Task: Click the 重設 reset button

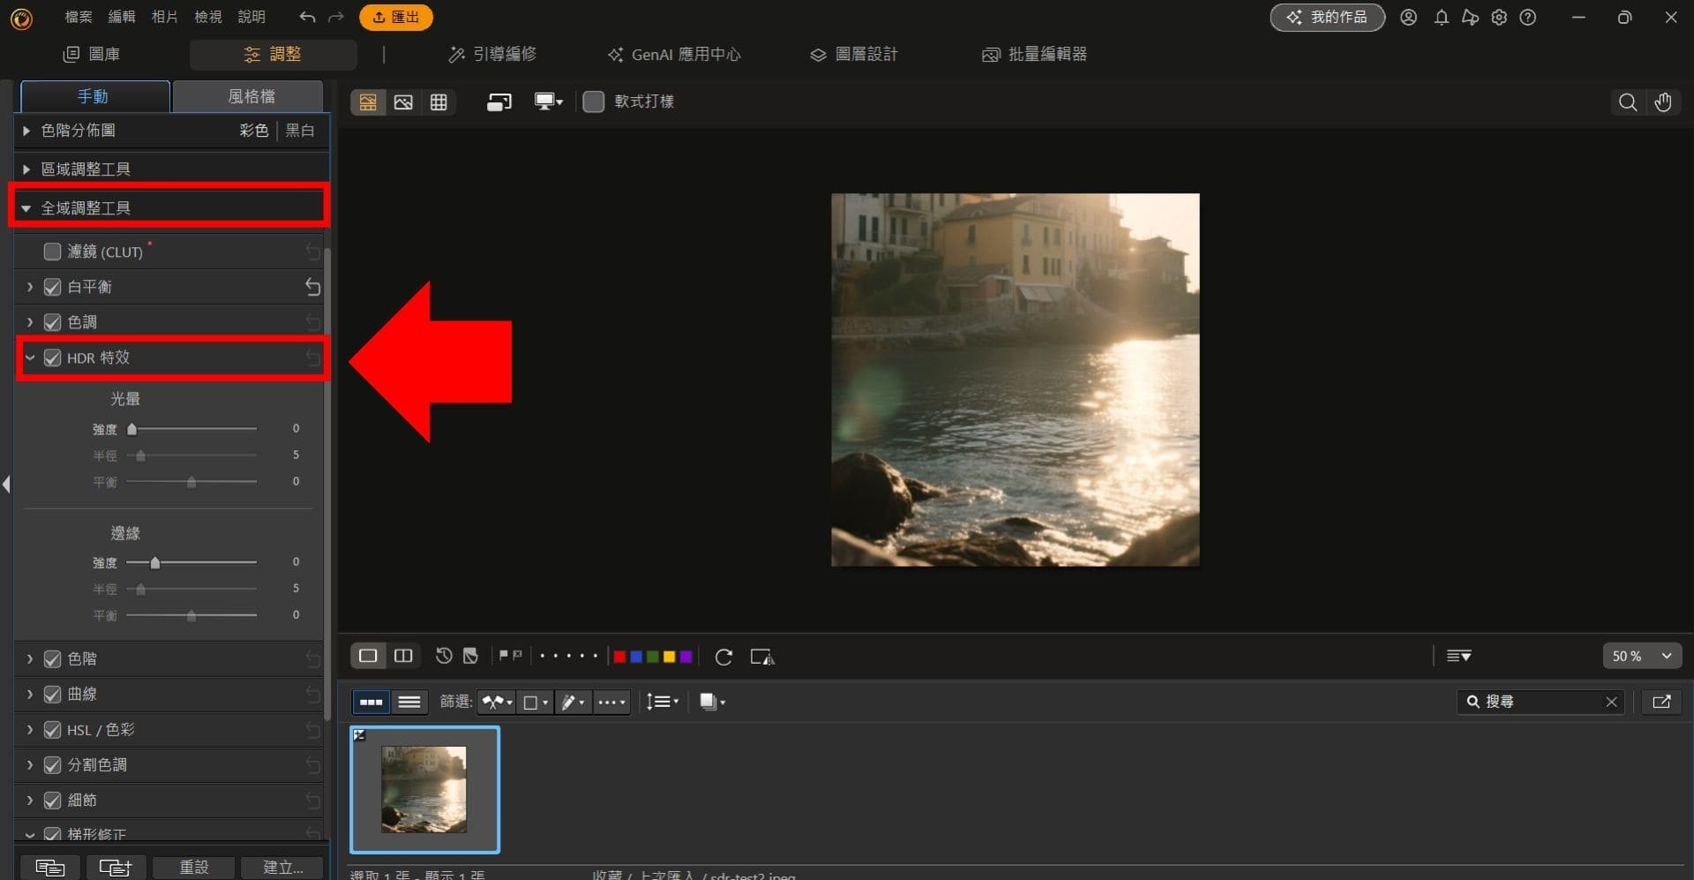Action: click(194, 868)
